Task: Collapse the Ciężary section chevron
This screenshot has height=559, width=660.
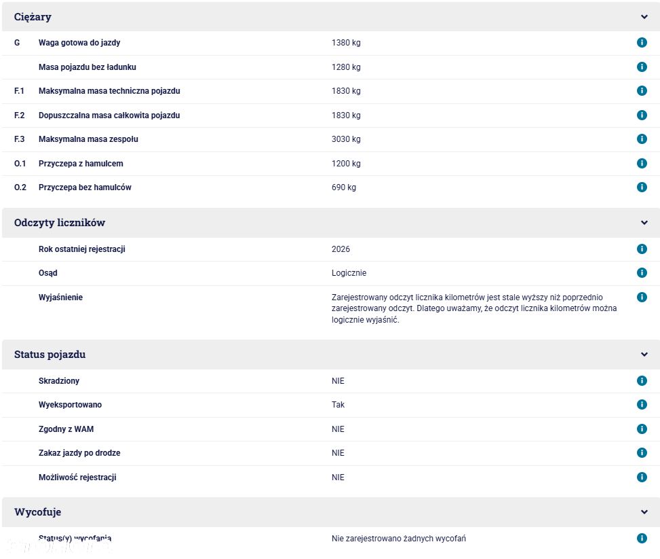Action: coord(644,17)
